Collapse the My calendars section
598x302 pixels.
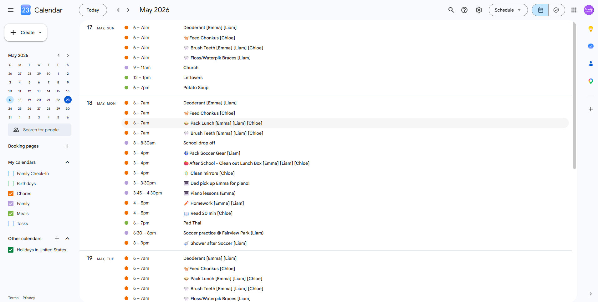click(x=67, y=162)
